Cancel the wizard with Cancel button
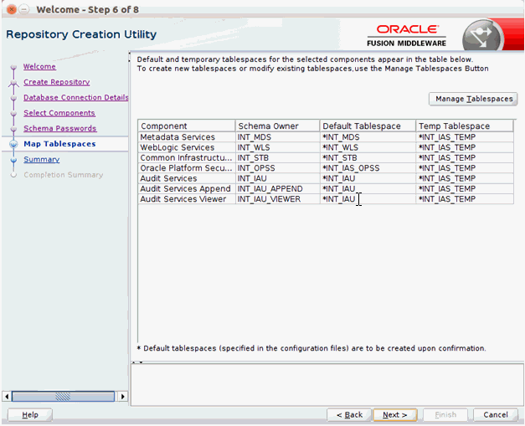The width and height of the screenshot is (525, 426). [496, 415]
